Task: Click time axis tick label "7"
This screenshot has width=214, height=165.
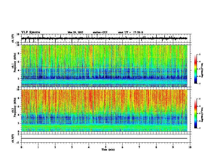Action: tap(139, 147)
